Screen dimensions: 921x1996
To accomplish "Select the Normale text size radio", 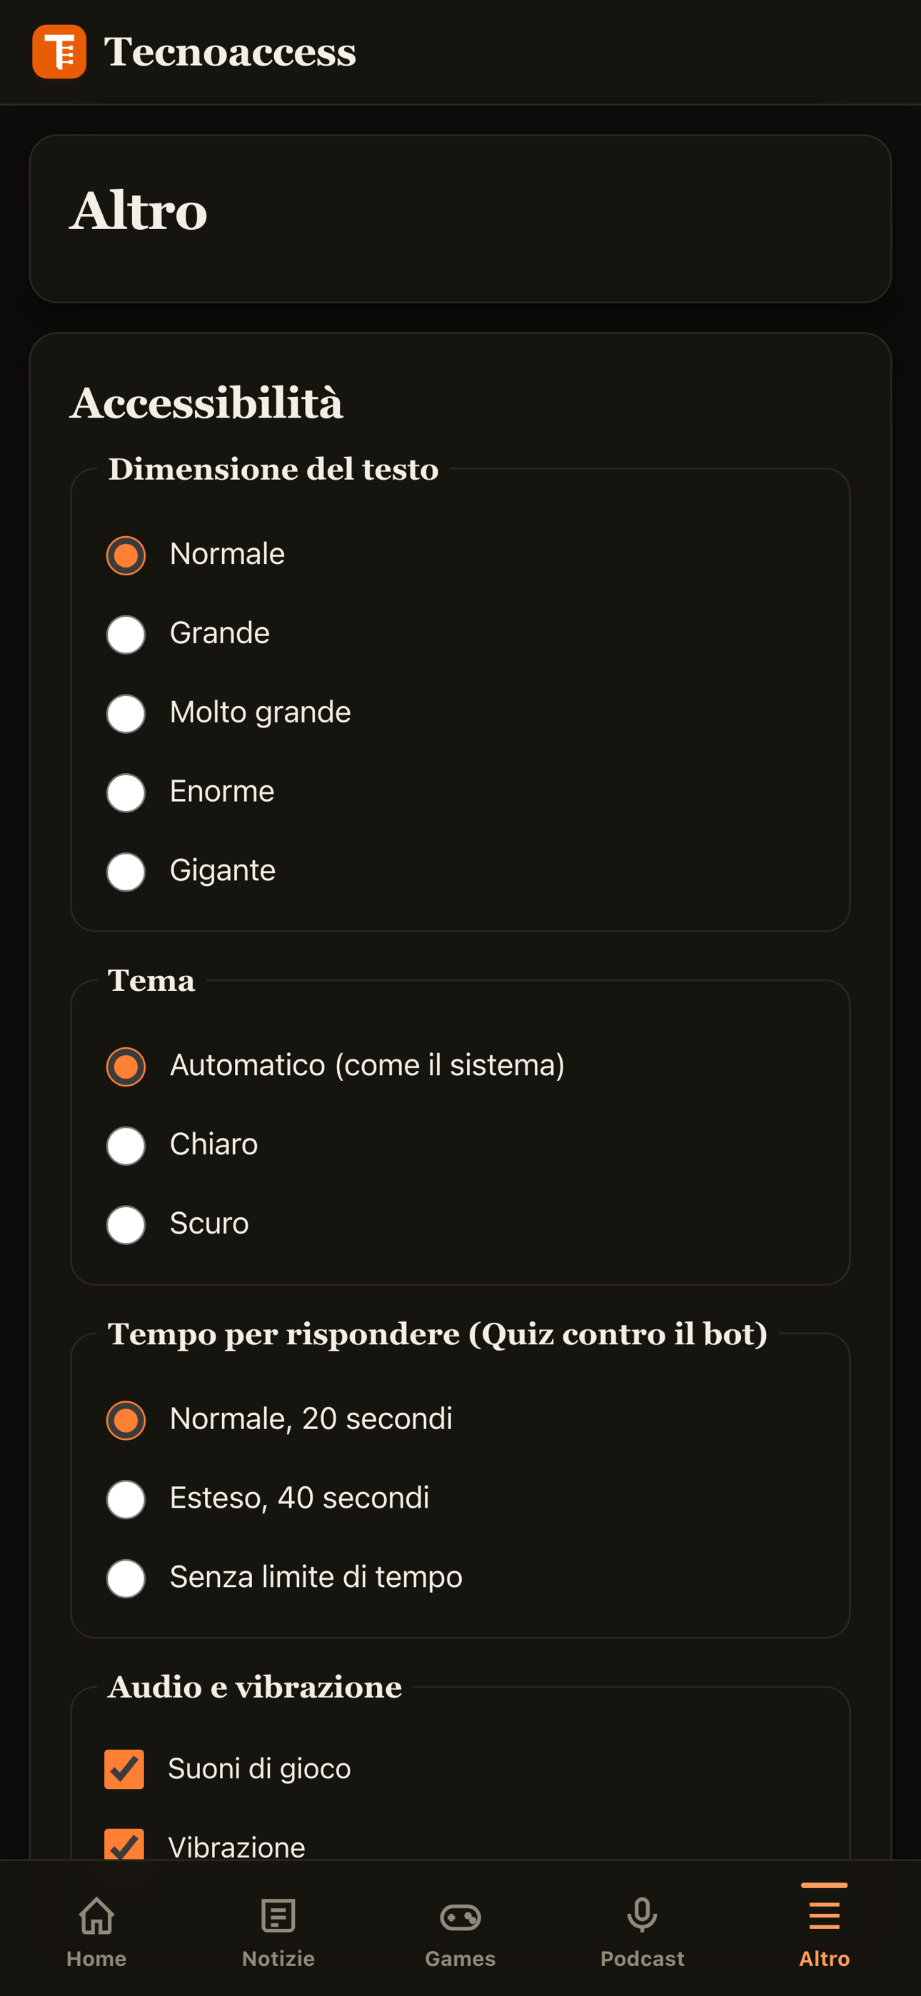I will [x=126, y=555].
